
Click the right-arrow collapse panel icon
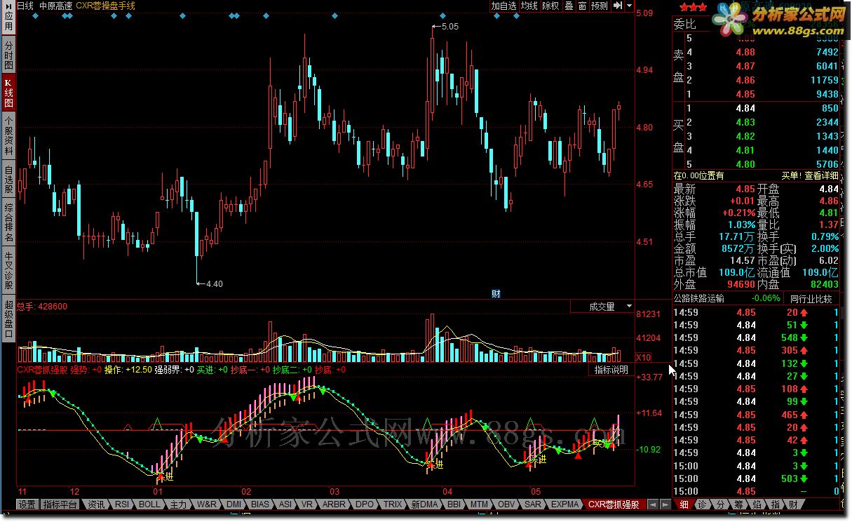(617, 6)
